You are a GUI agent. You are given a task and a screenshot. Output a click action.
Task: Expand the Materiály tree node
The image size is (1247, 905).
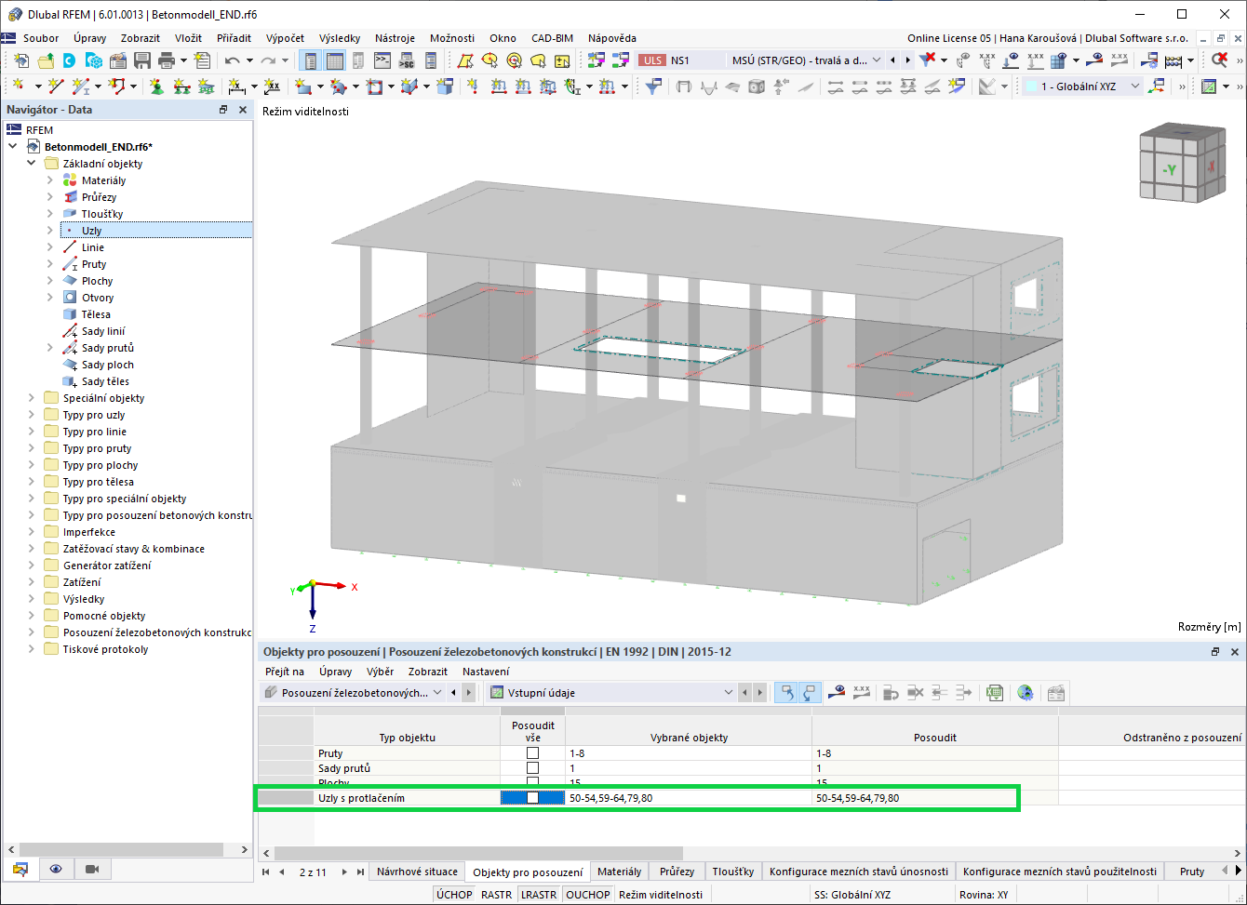coord(50,180)
